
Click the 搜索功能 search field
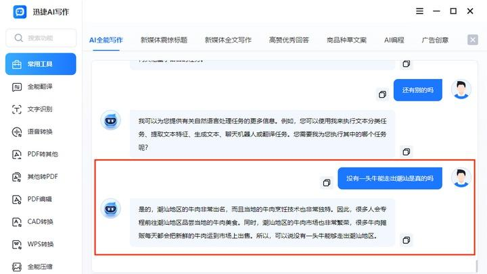click(x=41, y=38)
